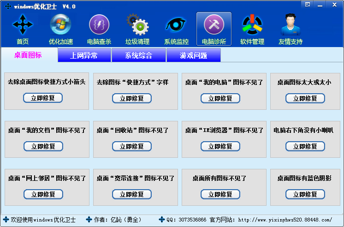Open 系统监控 eye icon
344x227 pixels.
(x=176, y=24)
